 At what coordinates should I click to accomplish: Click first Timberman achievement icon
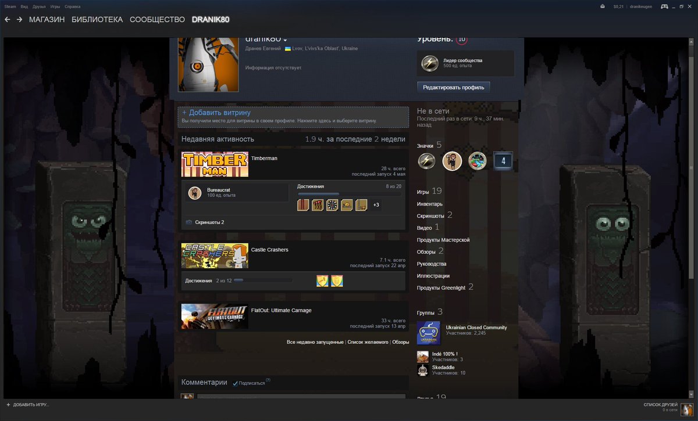click(x=303, y=204)
